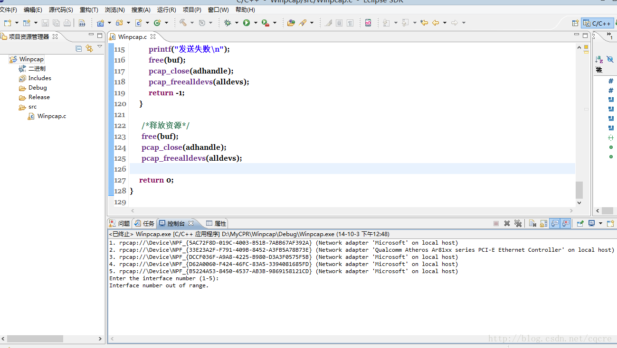
Task: Toggle Show Whitespace Characters pilcrow icon
Action: 350,23
